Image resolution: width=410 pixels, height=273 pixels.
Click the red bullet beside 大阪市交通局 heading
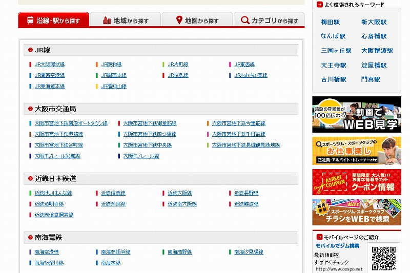pyautogui.click(x=30, y=109)
